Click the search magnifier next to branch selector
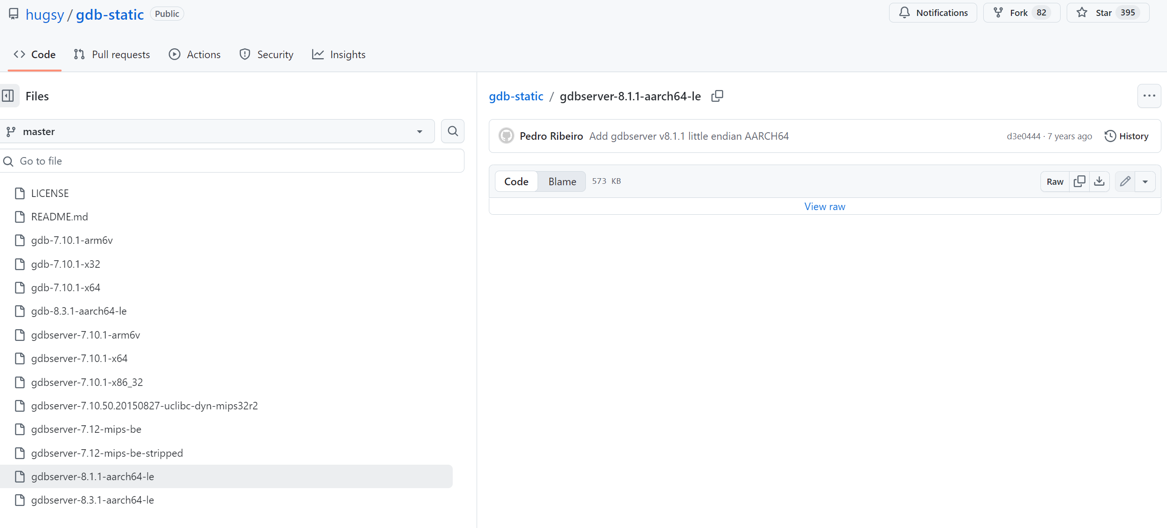This screenshot has width=1167, height=528. (x=452, y=131)
